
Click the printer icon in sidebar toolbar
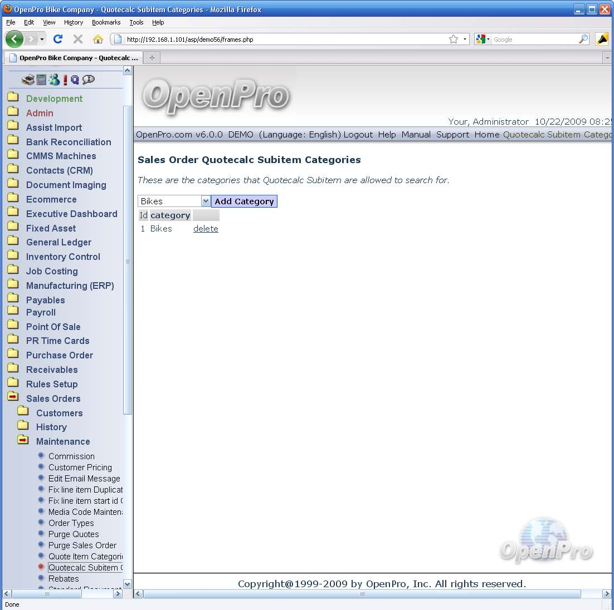click(28, 80)
